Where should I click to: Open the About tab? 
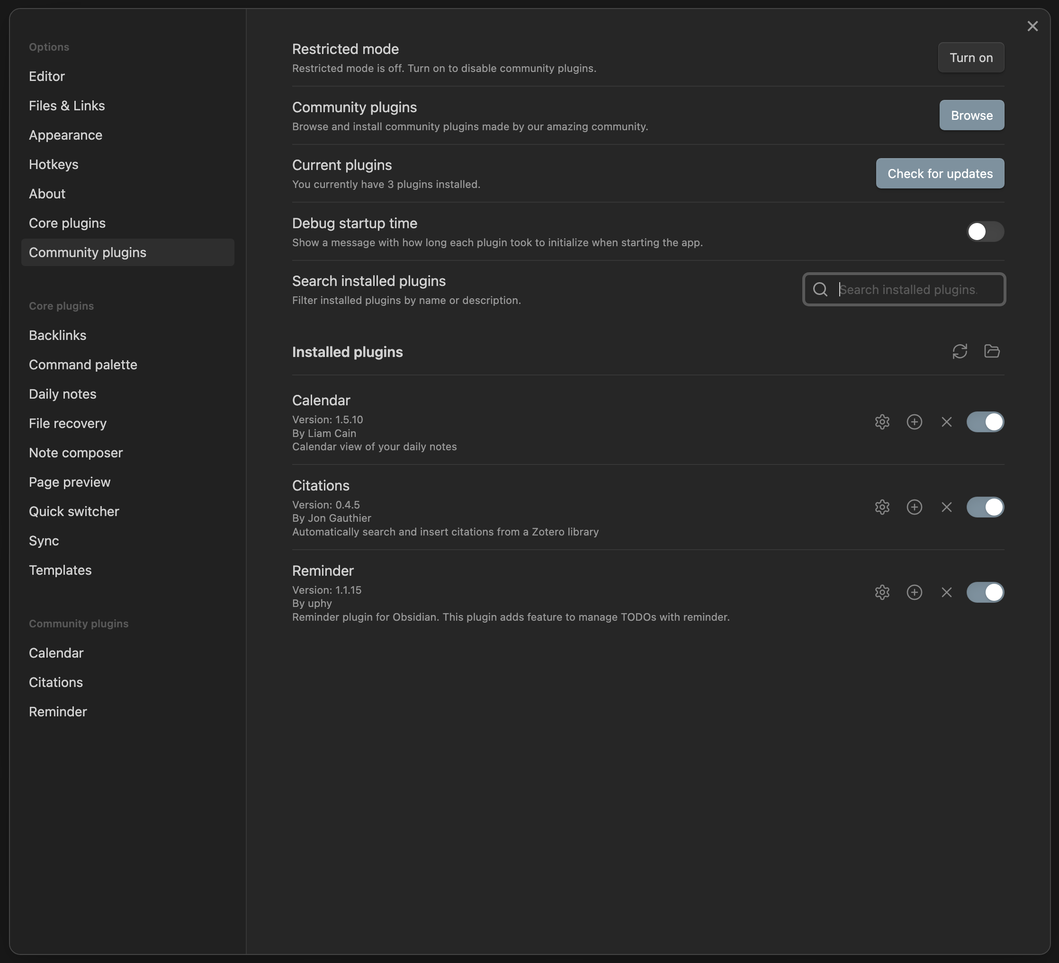128,194
